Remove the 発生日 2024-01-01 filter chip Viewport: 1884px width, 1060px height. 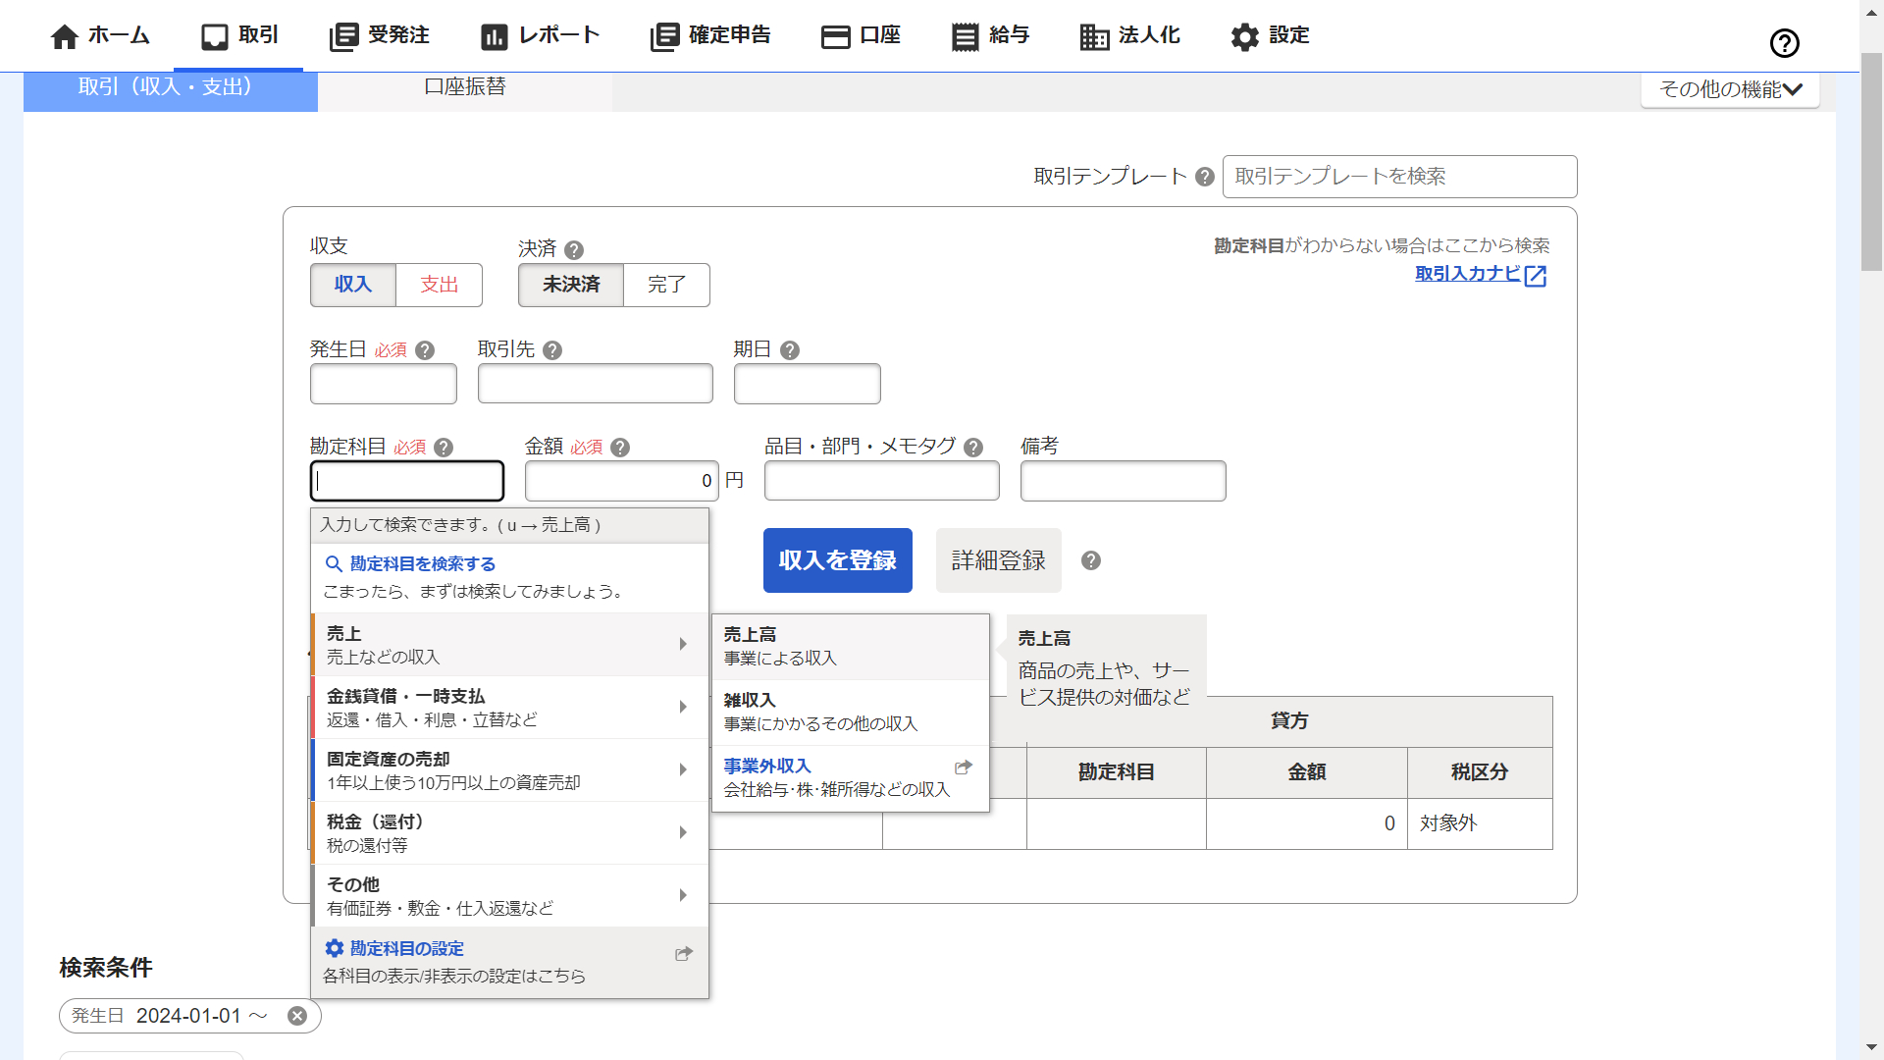click(x=297, y=1016)
